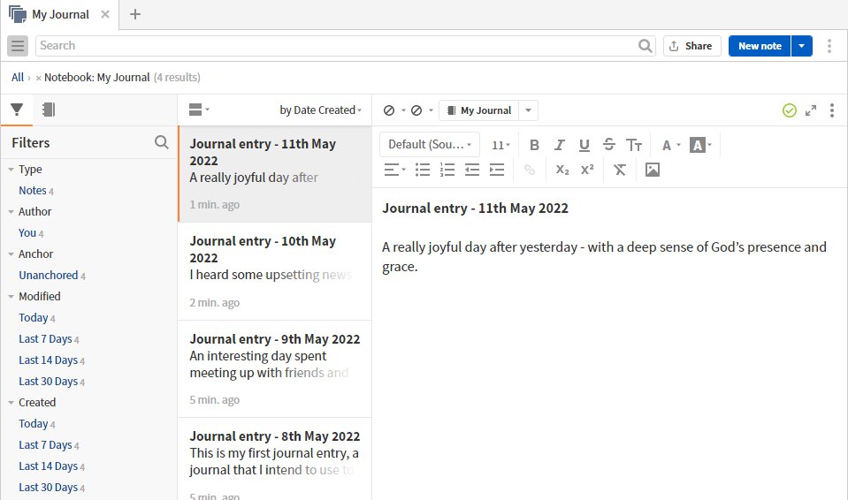Toggle italic formatting
This screenshot has height=500, width=848.
[559, 145]
